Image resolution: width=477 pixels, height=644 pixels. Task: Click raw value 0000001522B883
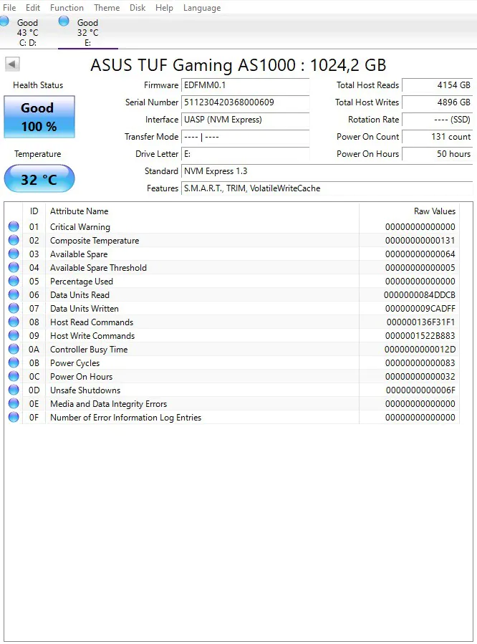pyautogui.click(x=420, y=335)
